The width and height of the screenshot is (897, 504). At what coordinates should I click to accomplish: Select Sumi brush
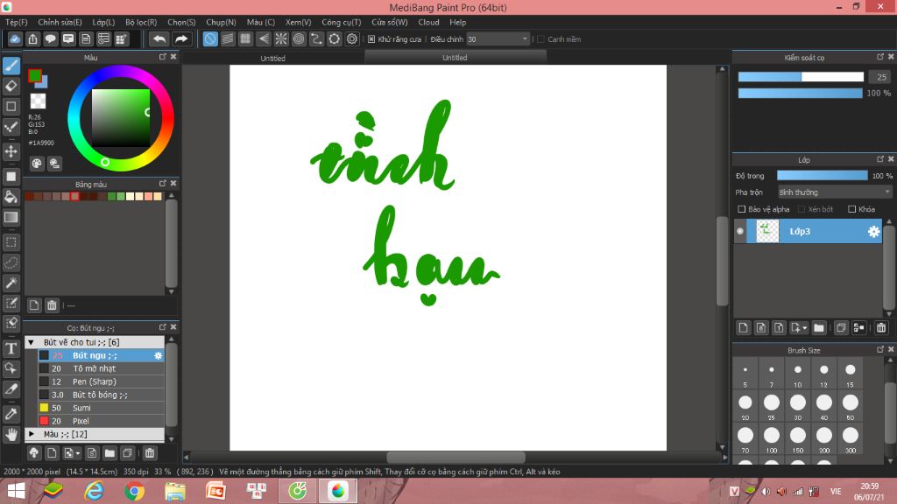102,408
